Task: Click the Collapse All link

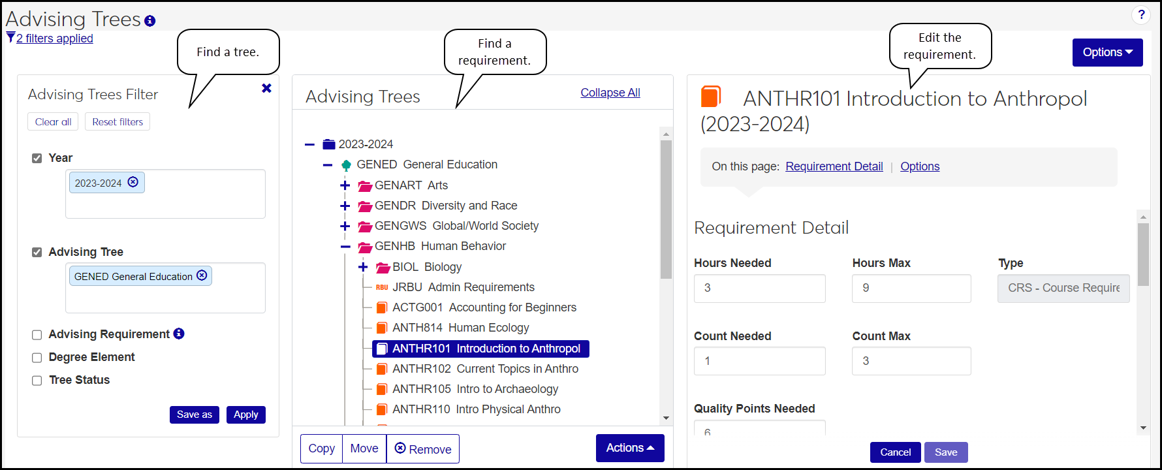Action: 610,93
